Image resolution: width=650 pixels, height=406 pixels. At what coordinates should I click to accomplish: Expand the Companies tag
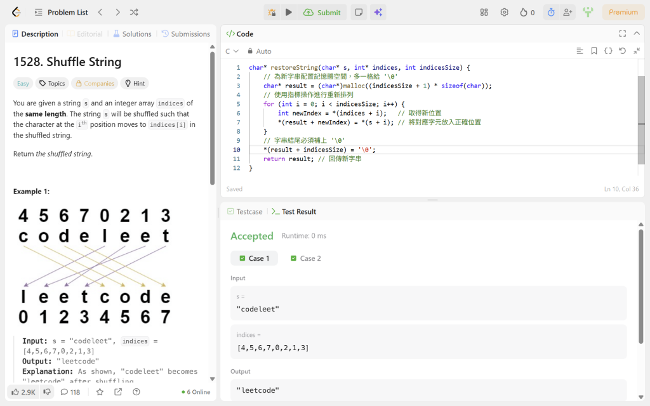pyautogui.click(x=95, y=83)
